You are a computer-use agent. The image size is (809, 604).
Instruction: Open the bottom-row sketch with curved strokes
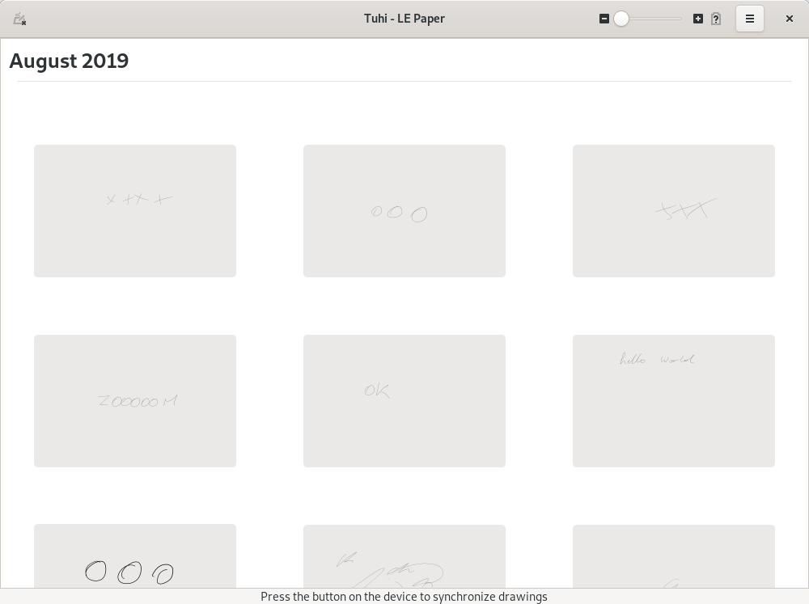(404, 556)
